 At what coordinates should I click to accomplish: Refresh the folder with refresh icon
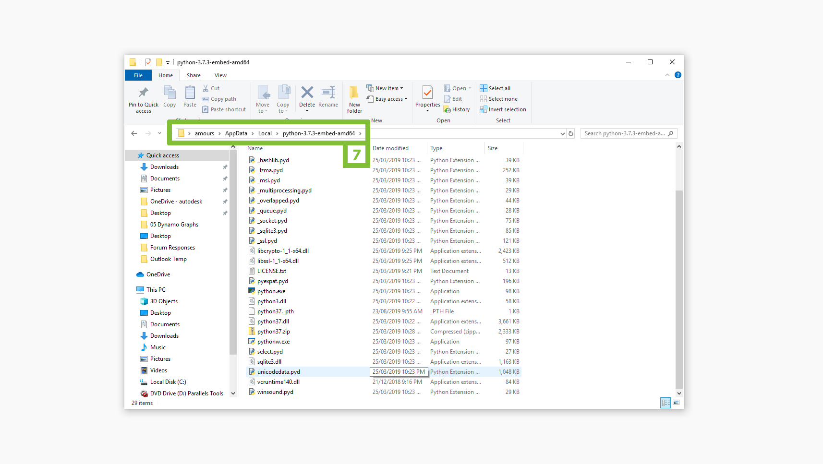(x=571, y=133)
